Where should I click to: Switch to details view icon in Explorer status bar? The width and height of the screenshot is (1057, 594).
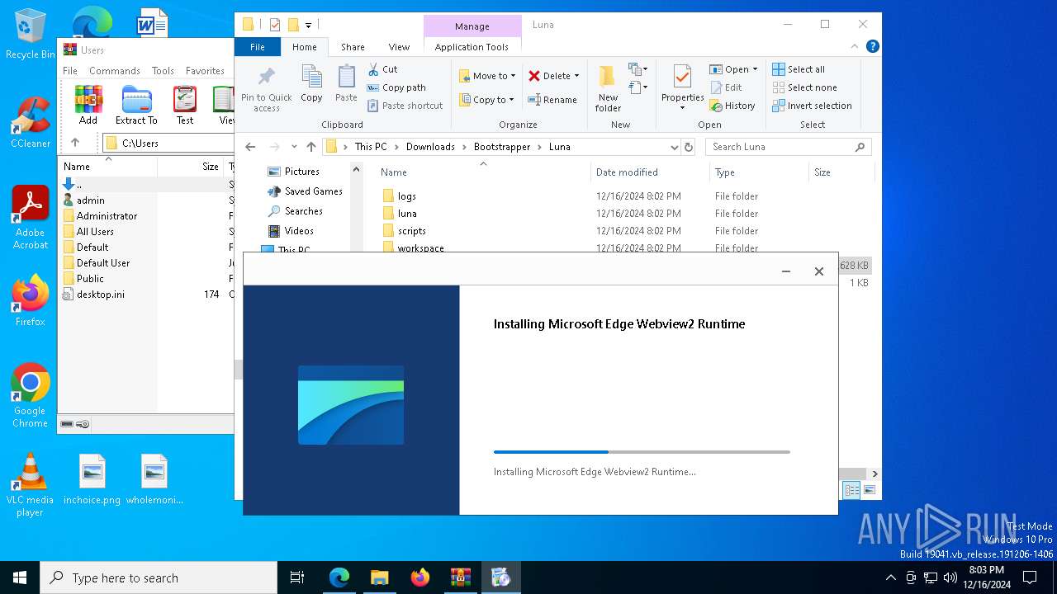851,490
